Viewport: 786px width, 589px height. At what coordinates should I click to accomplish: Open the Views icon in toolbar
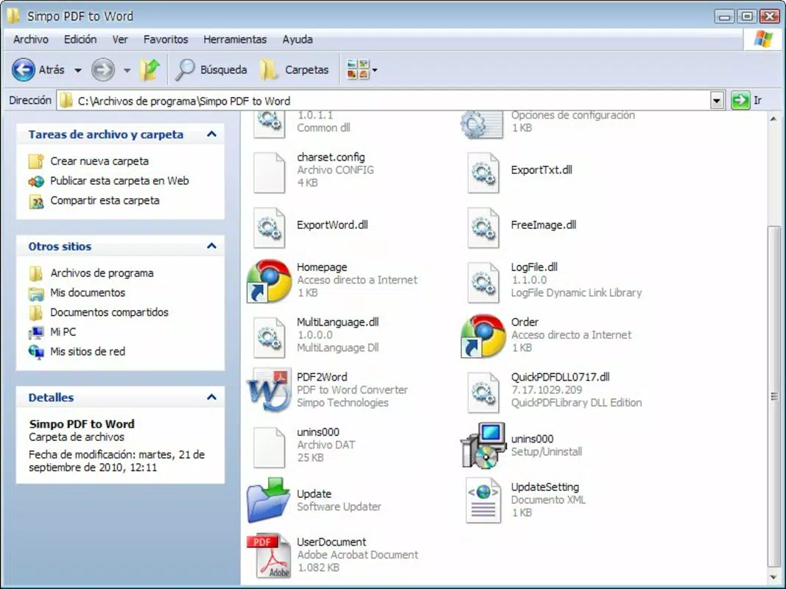358,70
